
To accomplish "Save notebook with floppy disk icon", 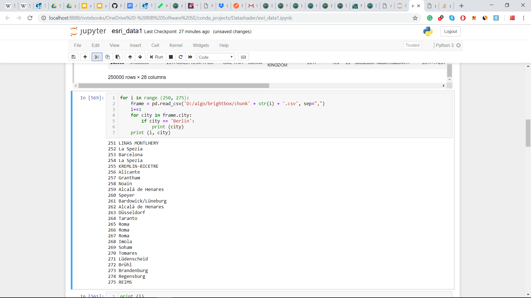I will (x=73, y=57).
